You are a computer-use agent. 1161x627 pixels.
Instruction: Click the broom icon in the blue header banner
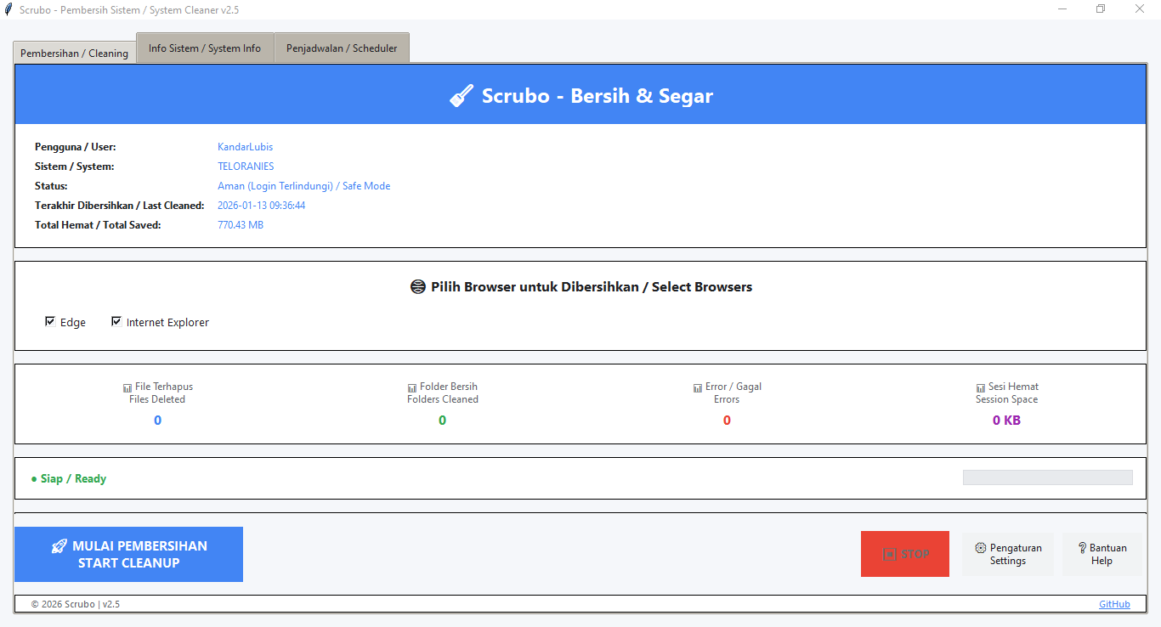pos(462,95)
